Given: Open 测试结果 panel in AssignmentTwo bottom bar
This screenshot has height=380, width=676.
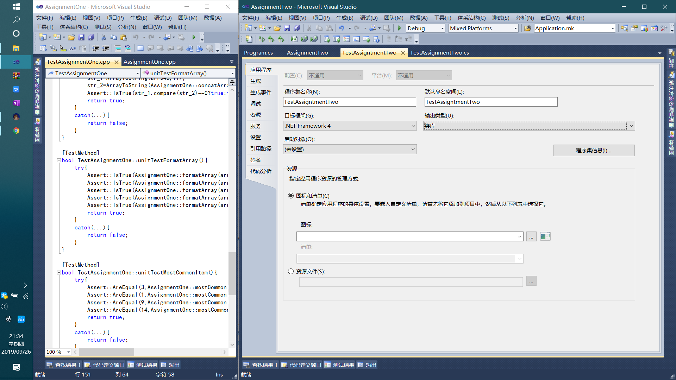Looking at the screenshot, I should pyautogui.click(x=339, y=365).
